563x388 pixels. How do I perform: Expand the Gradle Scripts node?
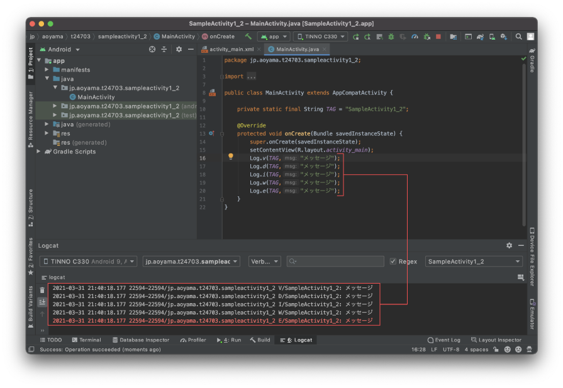39,152
